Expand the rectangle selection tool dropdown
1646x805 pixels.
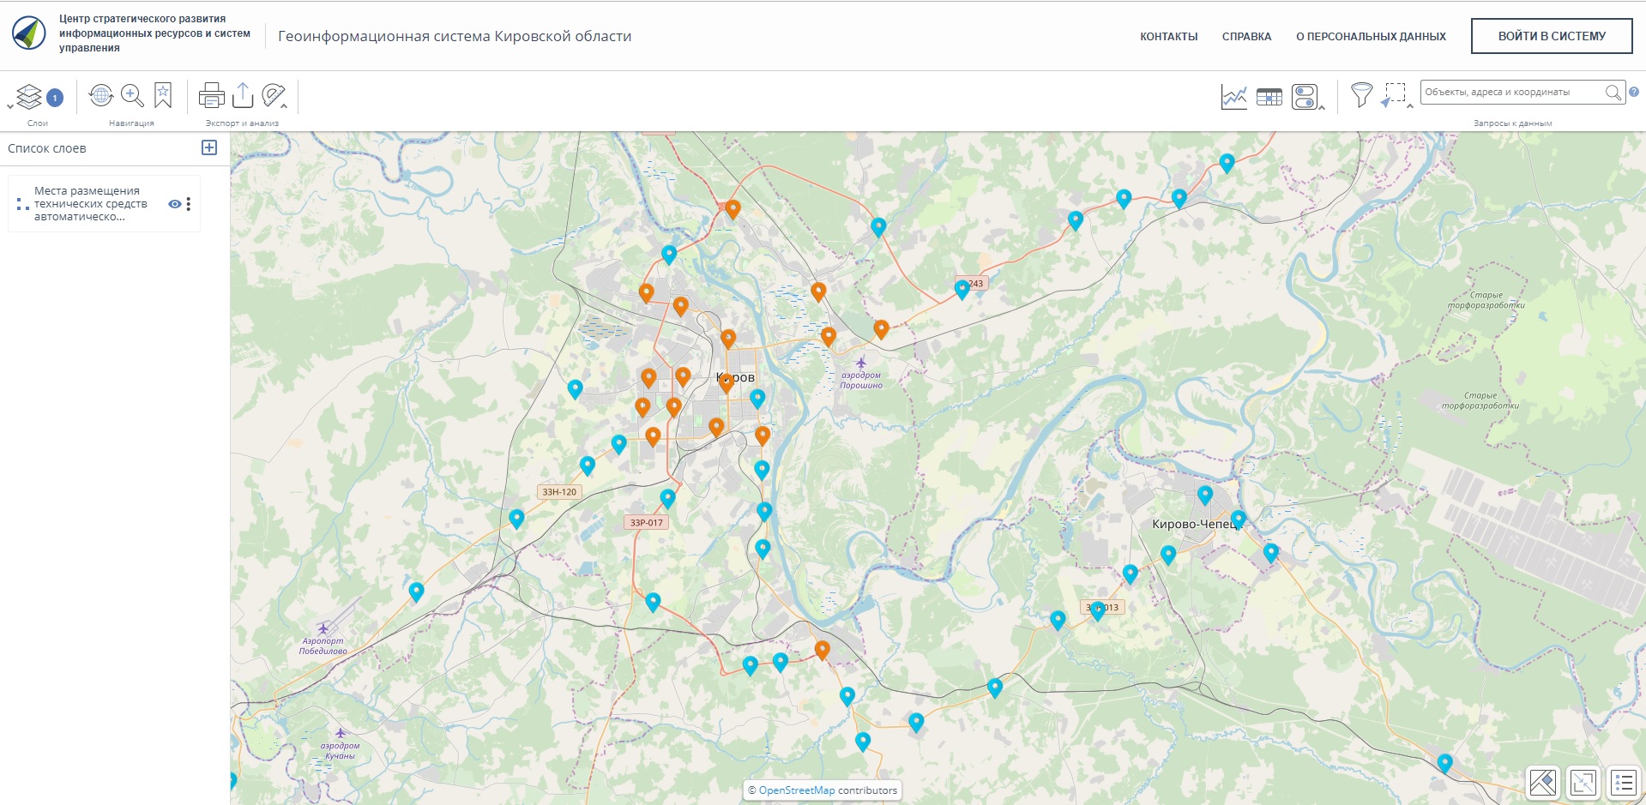click(x=1409, y=106)
